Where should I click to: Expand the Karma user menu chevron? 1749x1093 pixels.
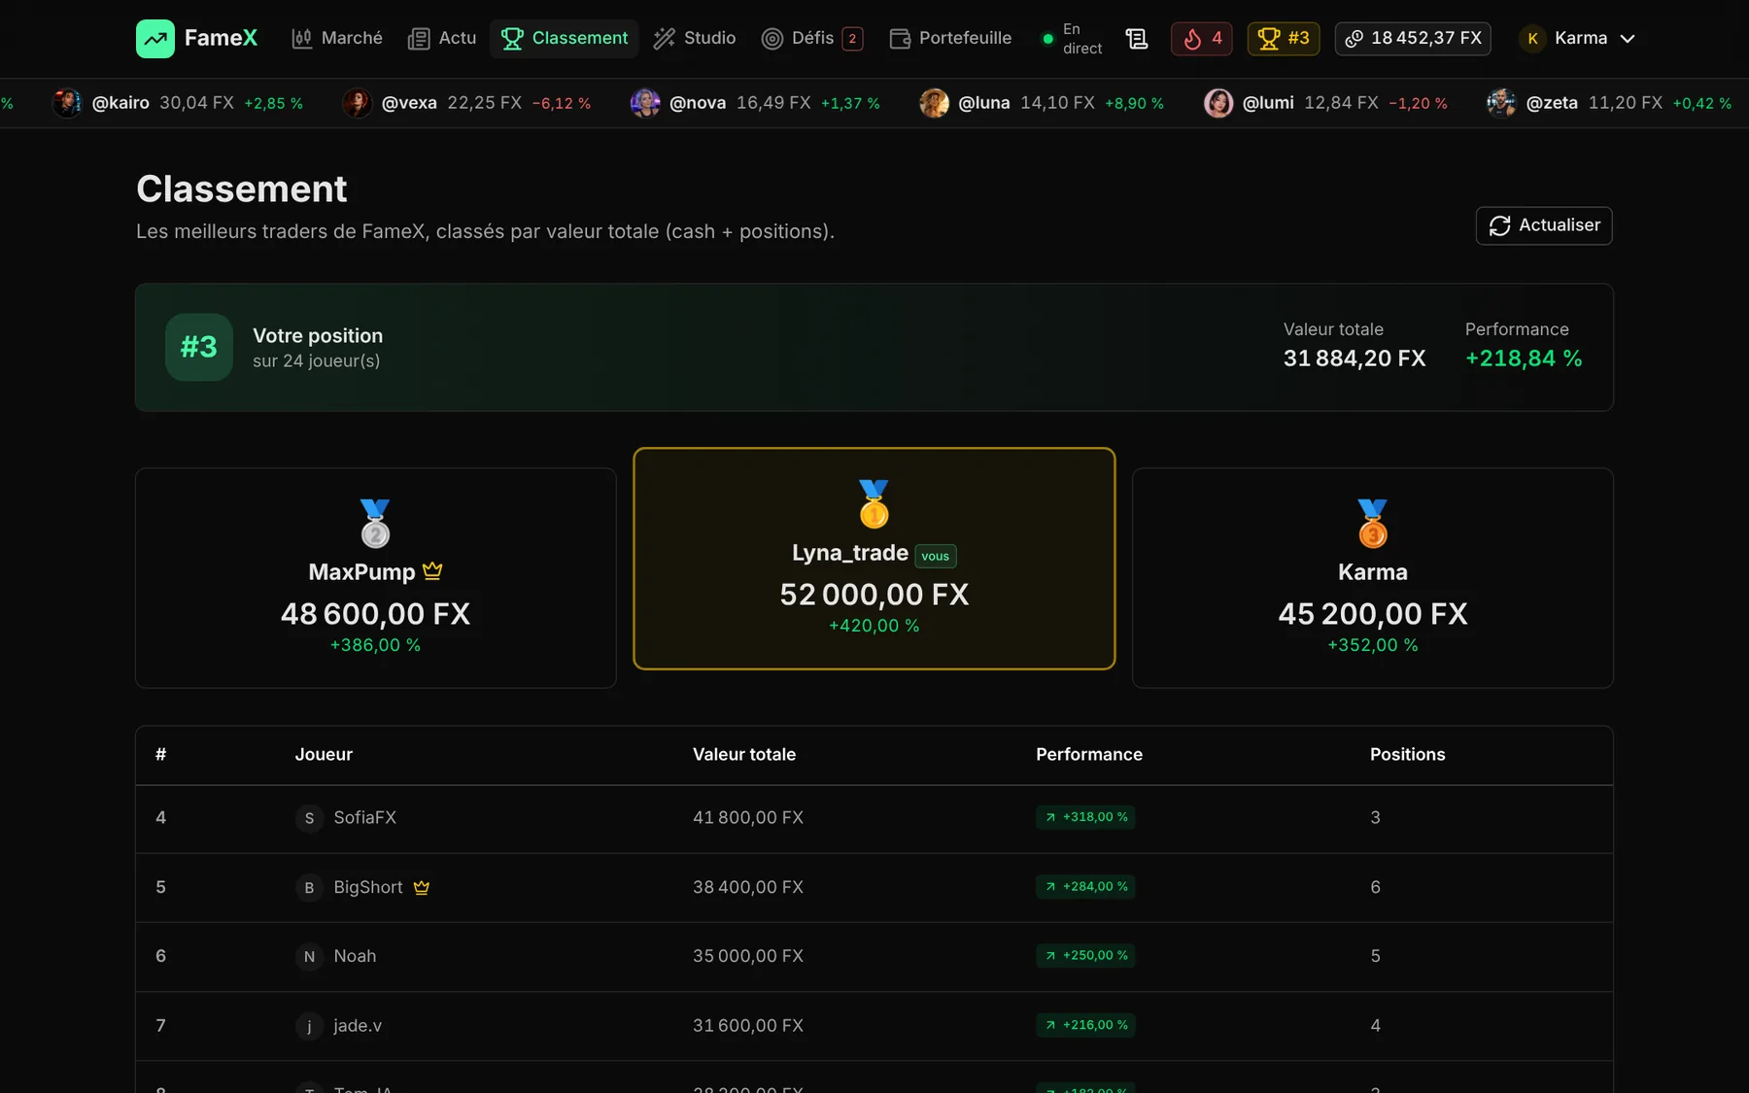(1628, 39)
